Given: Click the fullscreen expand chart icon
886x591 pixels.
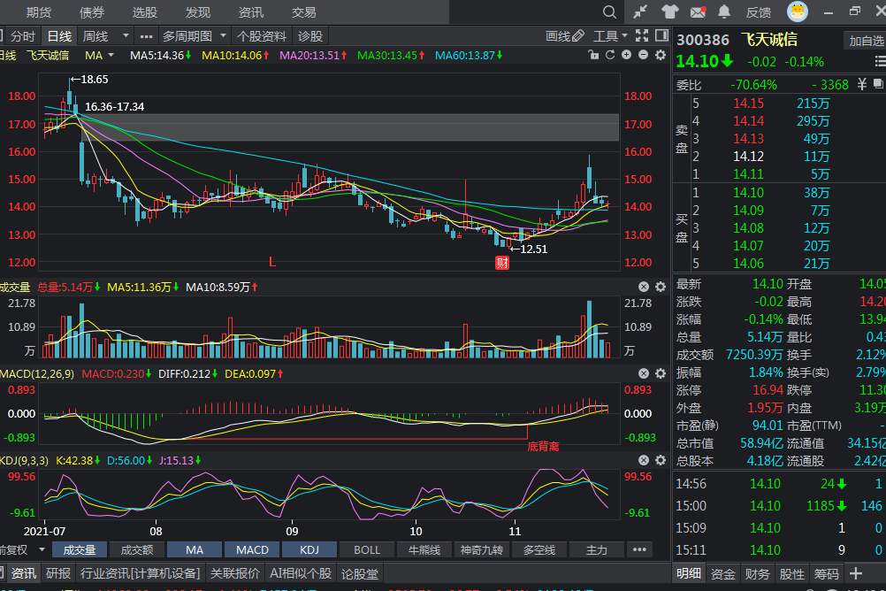Looking at the screenshot, I should tap(641, 36).
